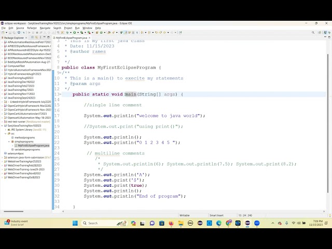Click the Open Perspective icon
The image size is (332, 249).
tap(320, 33)
